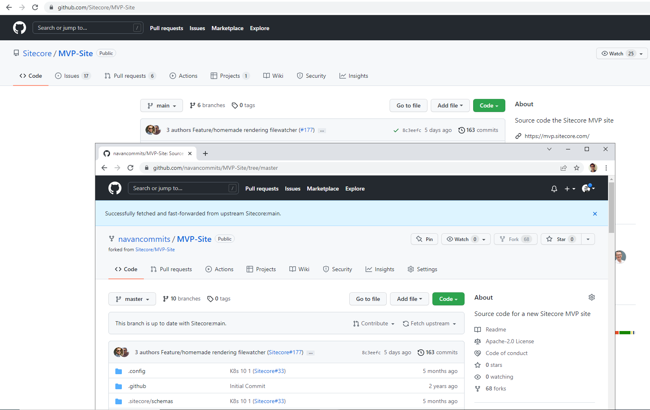The image size is (650, 410).
Task: Expand Add file dropdown in front window
Action: [409, 299]
